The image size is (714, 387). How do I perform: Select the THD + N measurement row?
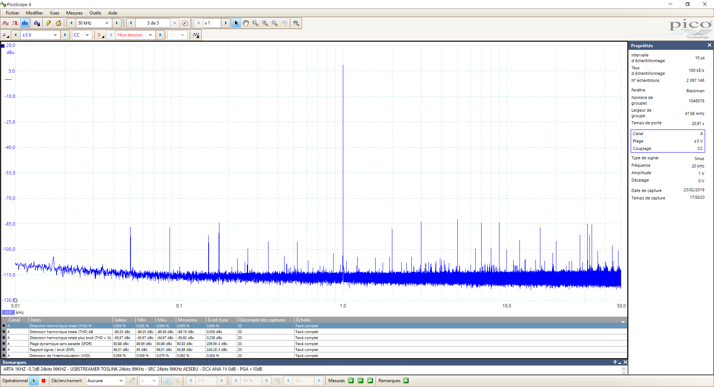314,338
